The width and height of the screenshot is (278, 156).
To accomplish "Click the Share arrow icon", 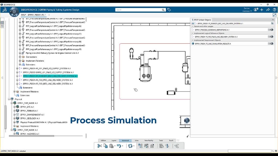I will pyautogui.click(x=268, y=10).
